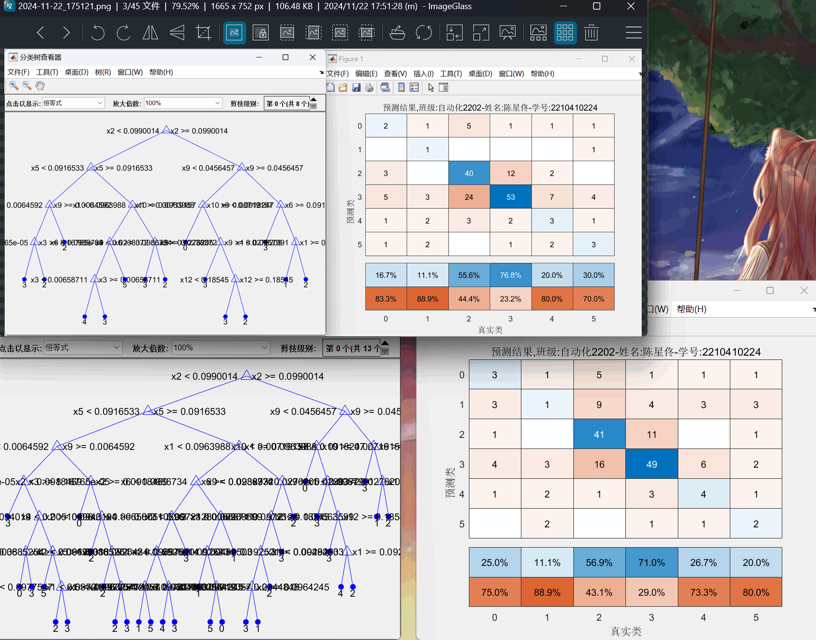Click confusion matrix cell 49
Screen dimensions: 816x640
[651, 464]
